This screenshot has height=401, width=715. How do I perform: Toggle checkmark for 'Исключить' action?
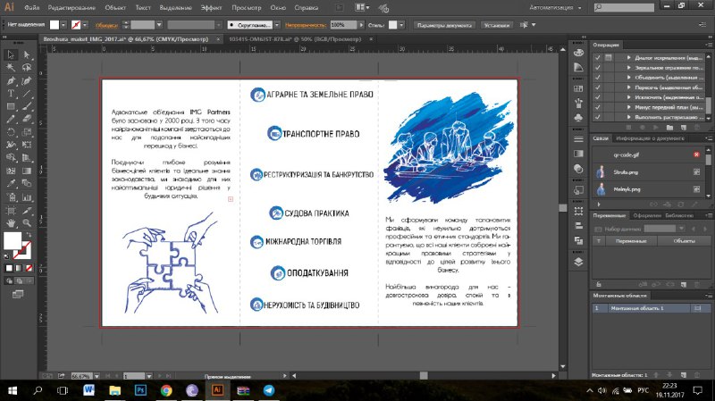(x=597, y=97)
